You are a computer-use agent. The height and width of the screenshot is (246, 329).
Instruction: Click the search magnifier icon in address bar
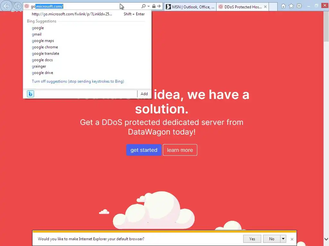(144, 6)
